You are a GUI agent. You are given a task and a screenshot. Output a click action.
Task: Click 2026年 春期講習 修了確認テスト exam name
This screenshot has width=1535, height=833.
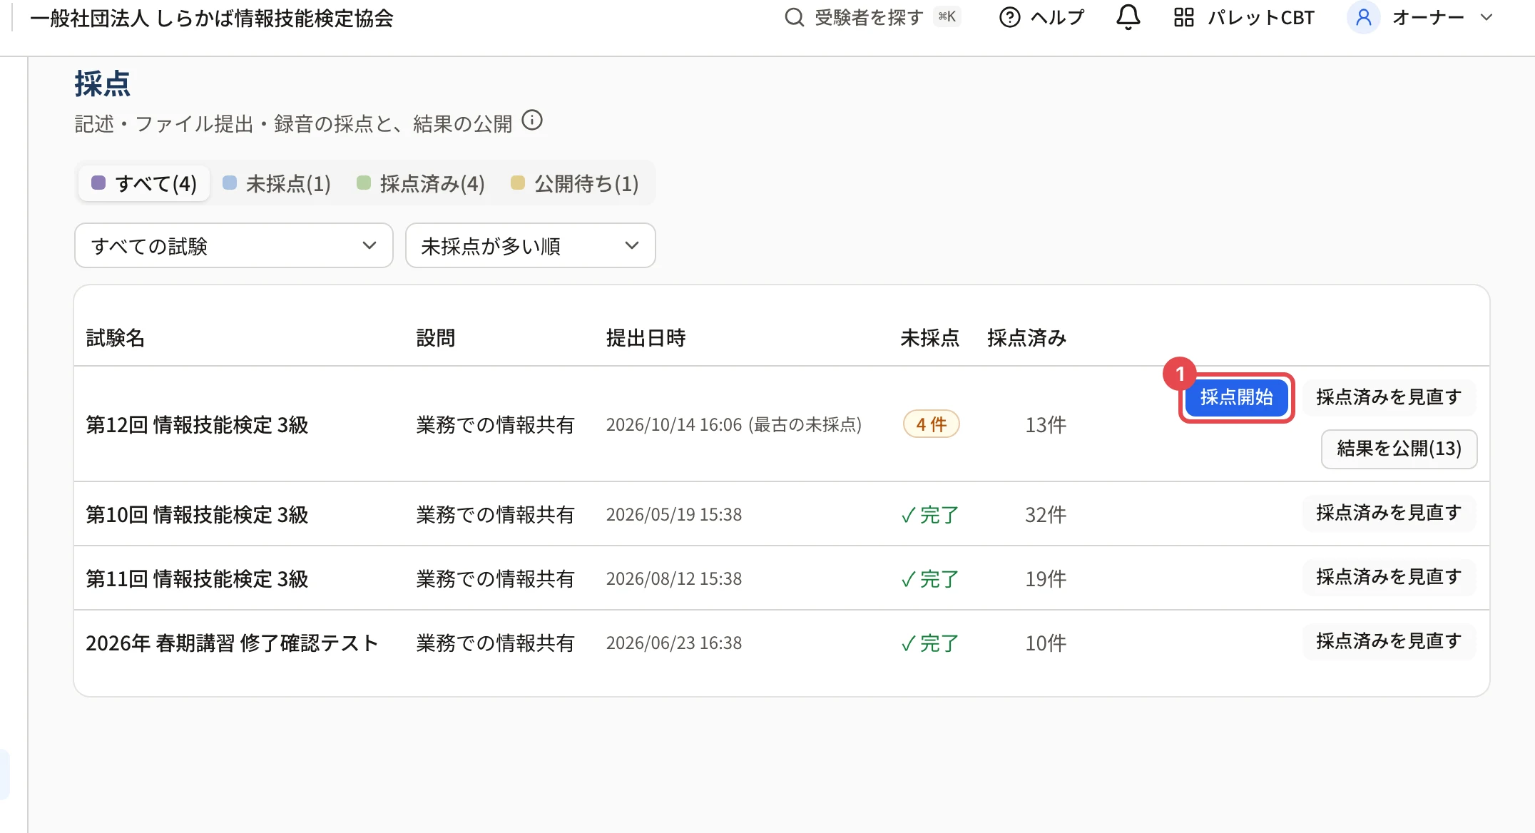(232, 643)
